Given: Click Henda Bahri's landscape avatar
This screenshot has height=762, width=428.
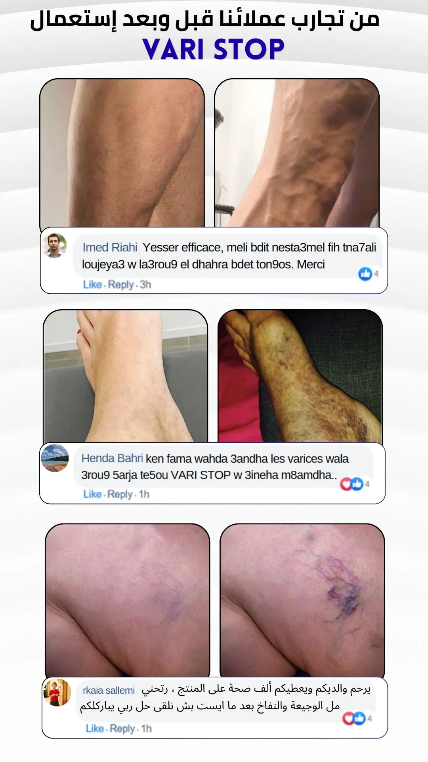Looking at the screenshot, I should tap(55, 458).
